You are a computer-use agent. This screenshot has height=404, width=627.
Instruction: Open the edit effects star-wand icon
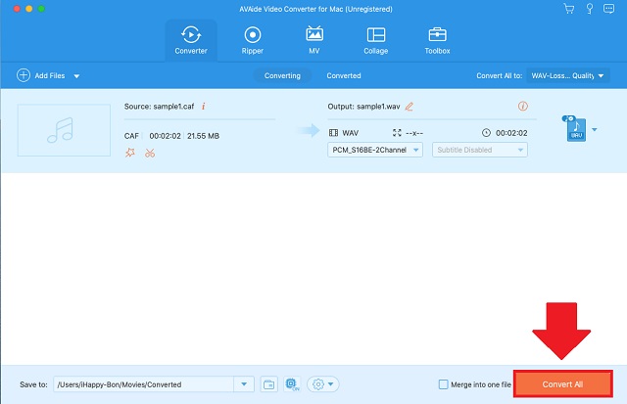tap(130, 153)
